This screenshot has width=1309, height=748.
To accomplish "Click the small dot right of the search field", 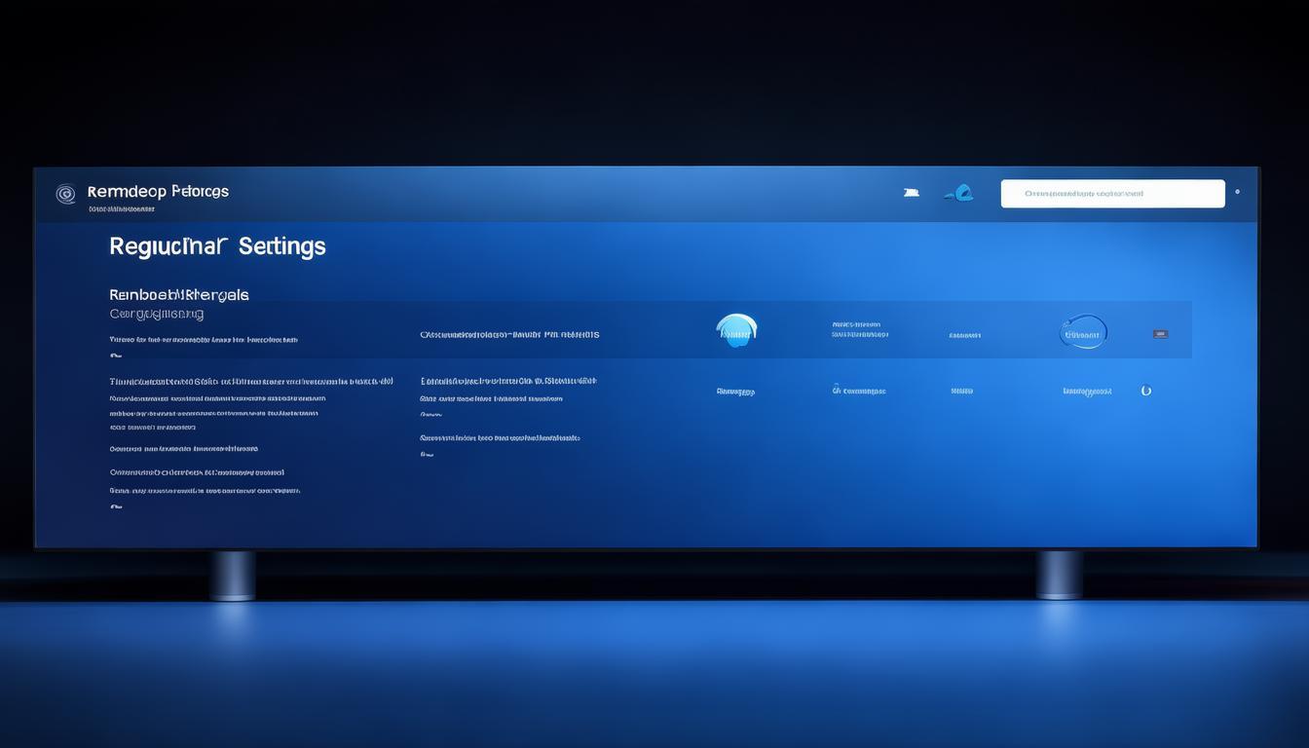I will pos(1237,192).
